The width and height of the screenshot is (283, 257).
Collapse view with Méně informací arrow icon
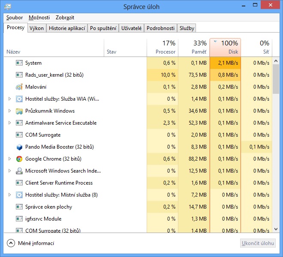(x=11, y=243)
